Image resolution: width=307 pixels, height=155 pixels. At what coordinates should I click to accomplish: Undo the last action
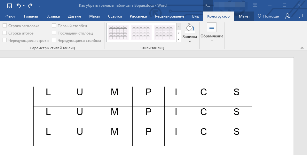pos(19,5)
